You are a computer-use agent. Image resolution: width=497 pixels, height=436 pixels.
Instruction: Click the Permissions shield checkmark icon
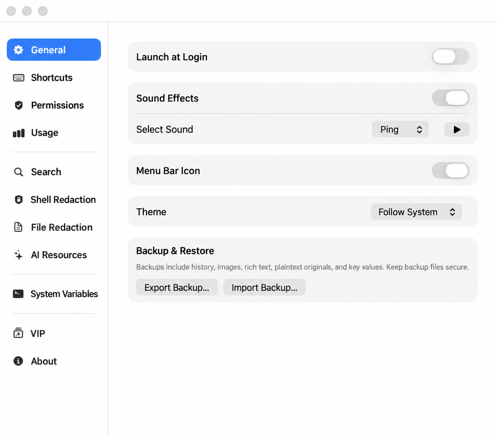[x=19, y=105]
